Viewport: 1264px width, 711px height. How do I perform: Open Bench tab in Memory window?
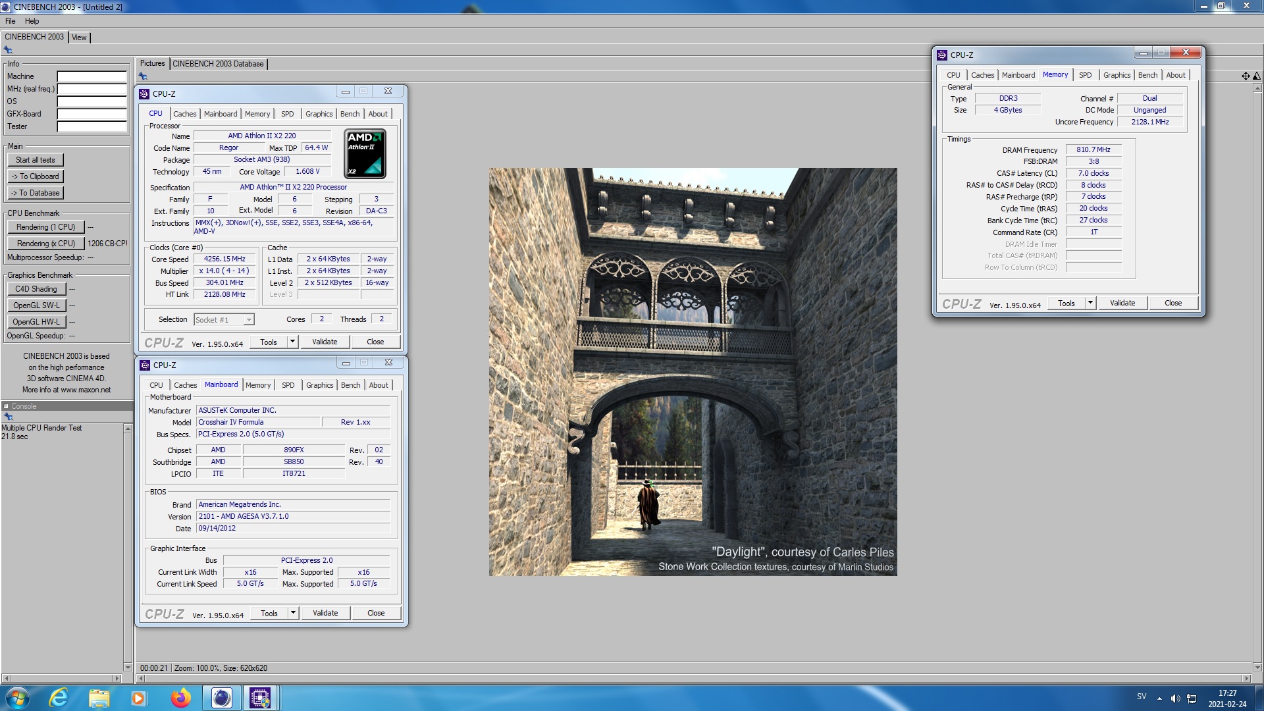point(1147,75)
